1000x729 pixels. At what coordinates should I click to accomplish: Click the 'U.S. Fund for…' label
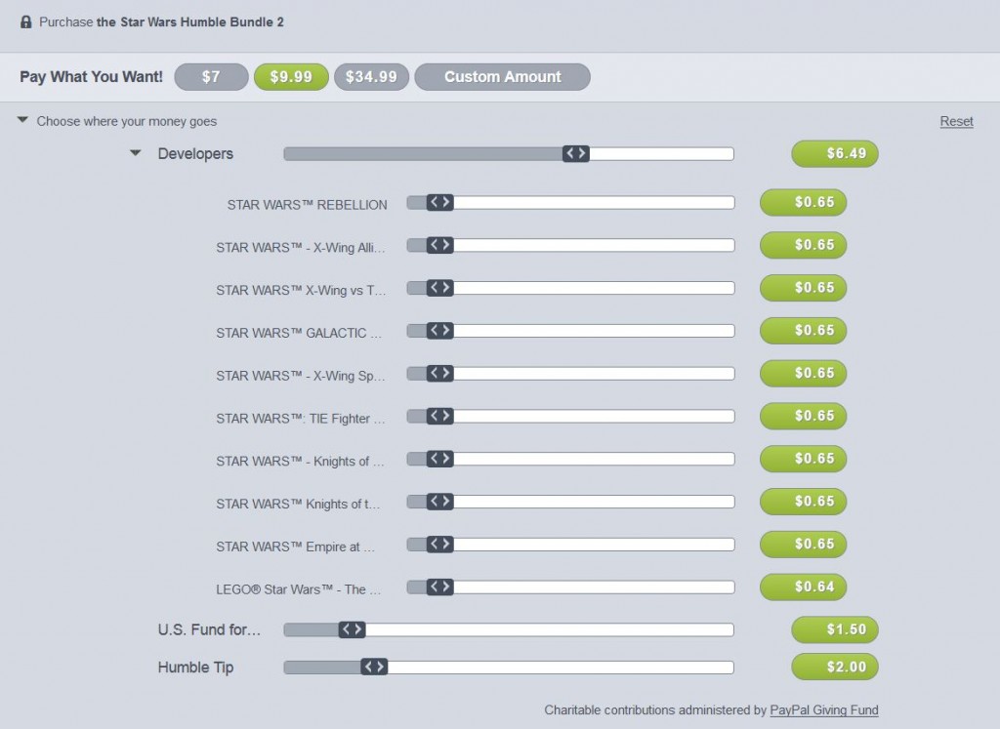209,629
